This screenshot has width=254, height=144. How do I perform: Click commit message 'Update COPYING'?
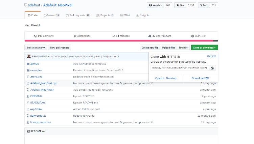[x=84, y=96]
